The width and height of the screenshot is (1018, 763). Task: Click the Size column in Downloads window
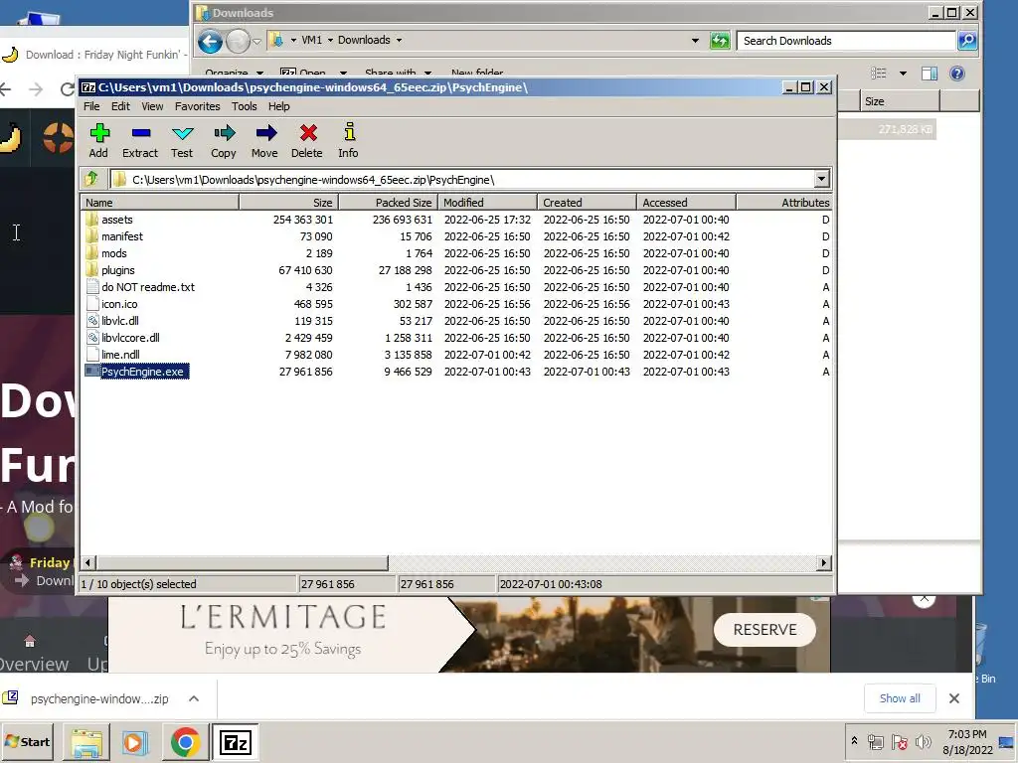pyautogui.click(x=900, y=101)
